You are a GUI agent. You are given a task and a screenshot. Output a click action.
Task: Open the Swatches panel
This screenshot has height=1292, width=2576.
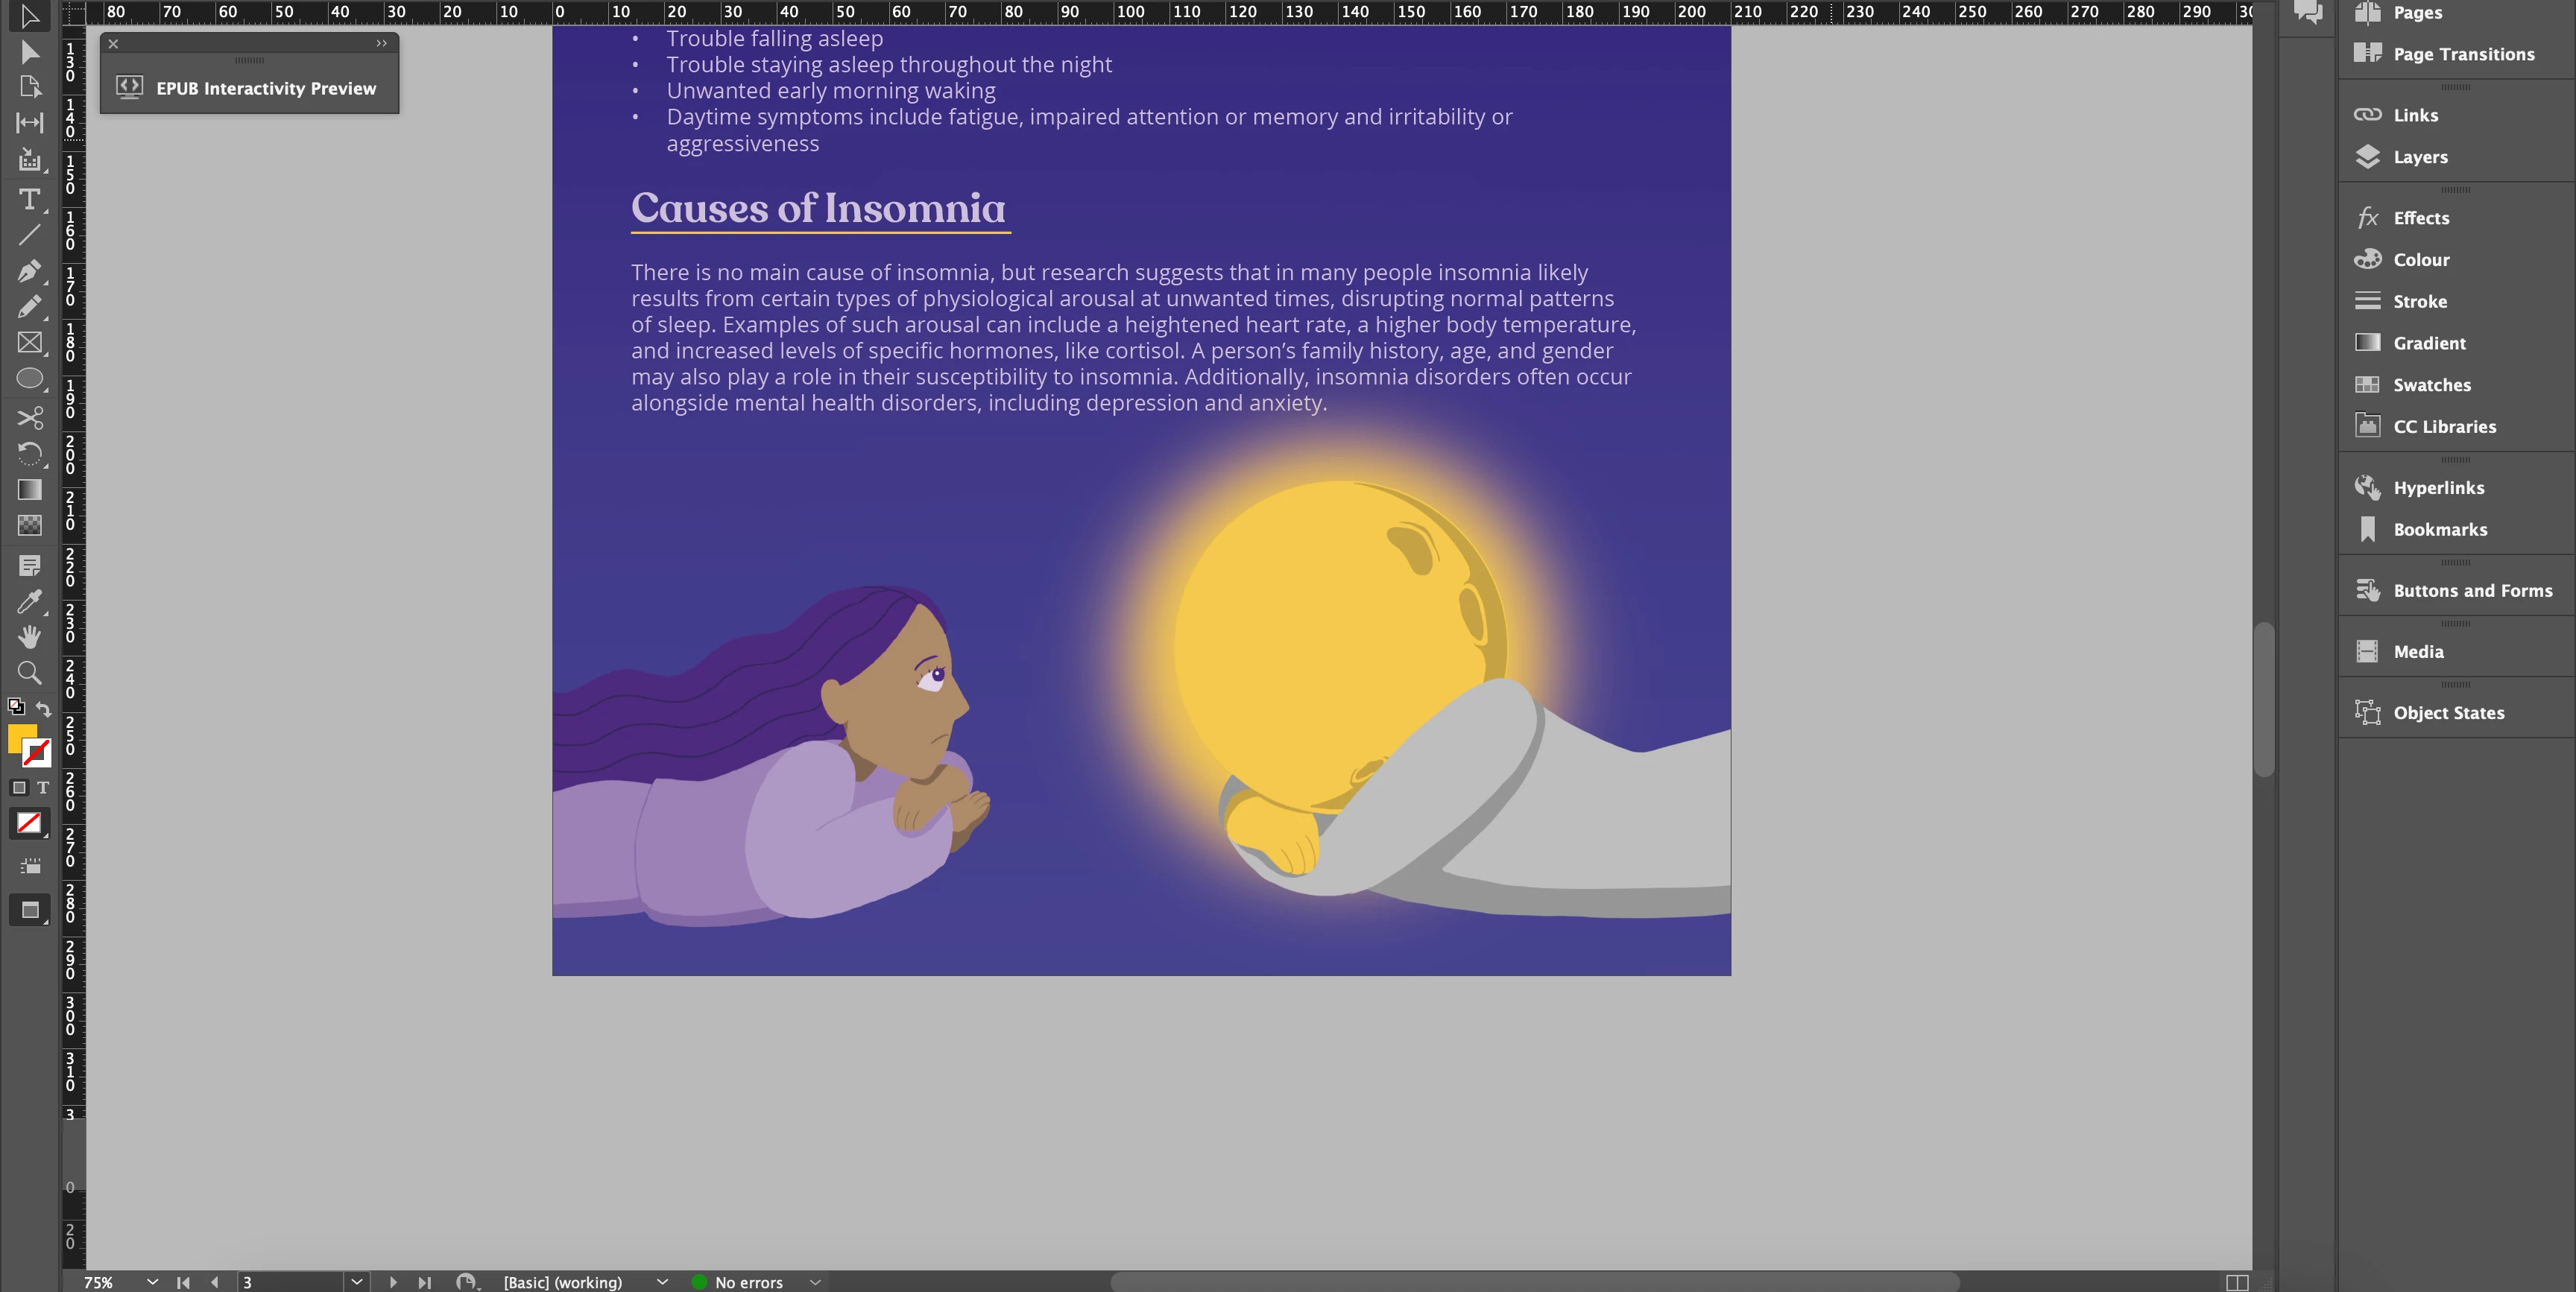tap(2431, 385)
